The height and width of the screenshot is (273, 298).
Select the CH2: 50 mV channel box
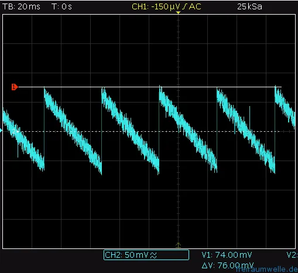pyautogui.click(x=146, y=255)
